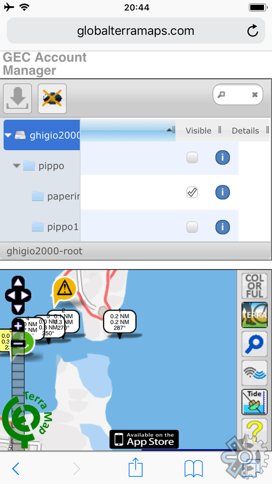272x484 pixels.
Task: Open the map search magnifier tool
Action: [x=255, y=344]
